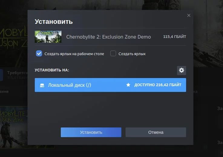Click the game title 'Chernobylite 2: Exclusion Zone Demo'
This screenshot has height=157, width=223.
109,37
